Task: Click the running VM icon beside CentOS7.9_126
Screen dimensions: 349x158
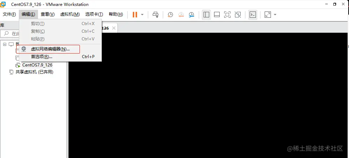Action: click(18, 65)
